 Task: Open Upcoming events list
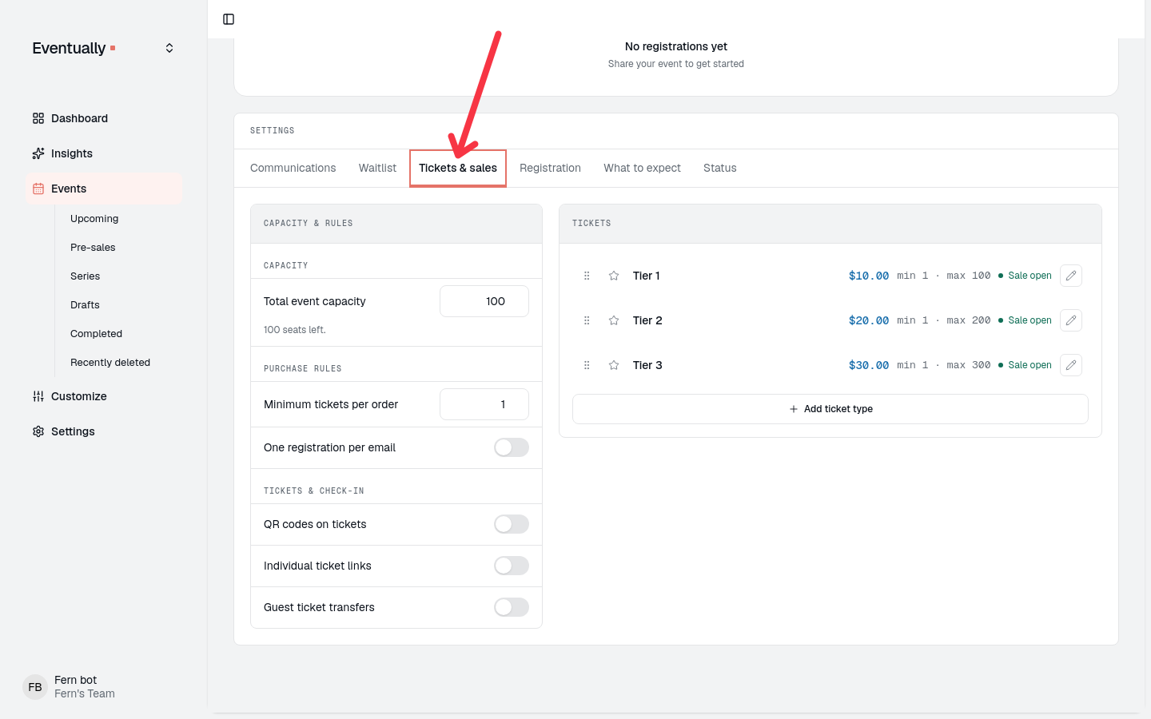click(94, 219)
